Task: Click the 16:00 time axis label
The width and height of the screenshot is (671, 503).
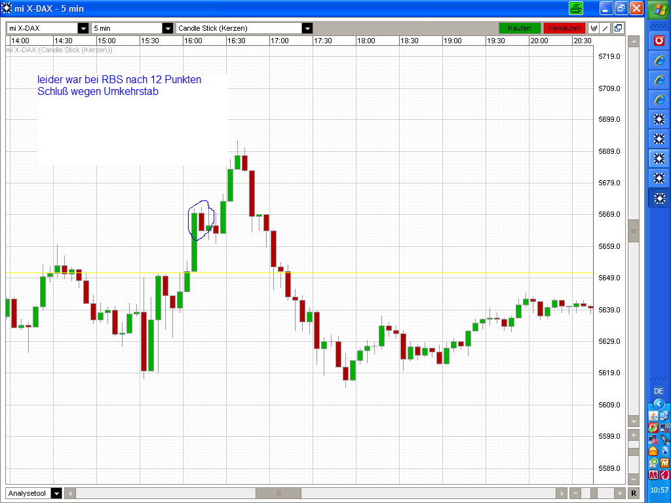Action: tap(193, 41)
